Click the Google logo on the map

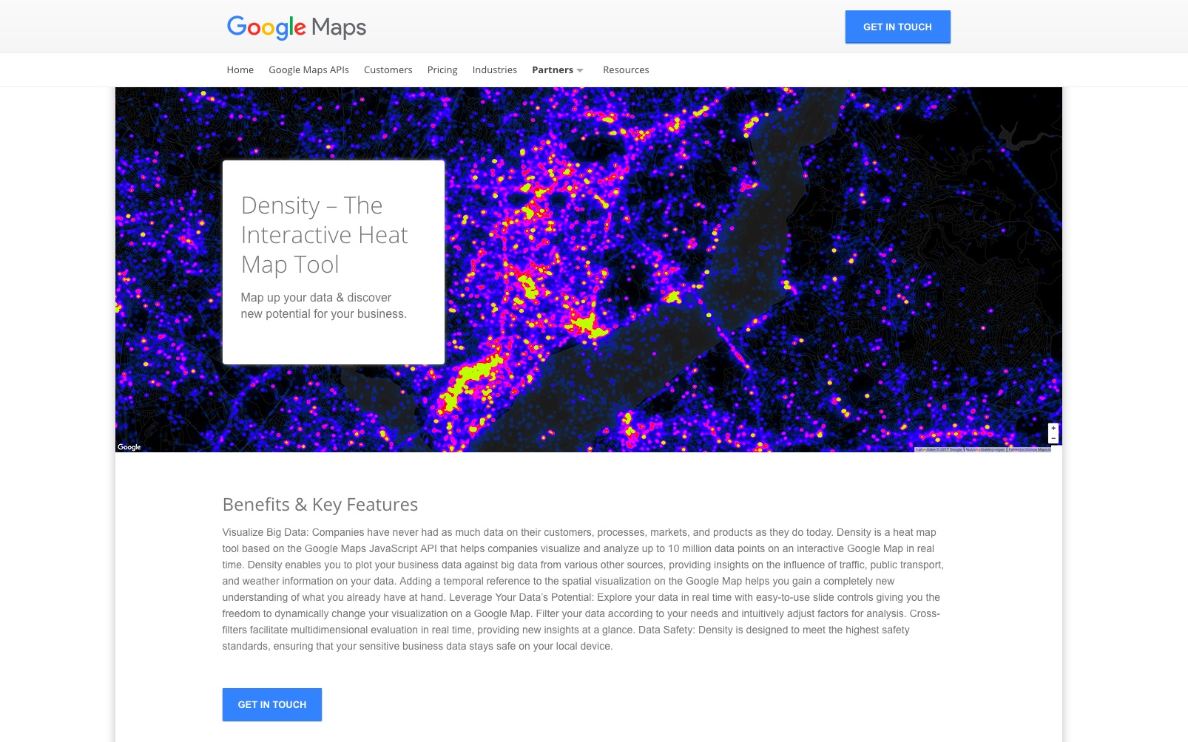129,447
